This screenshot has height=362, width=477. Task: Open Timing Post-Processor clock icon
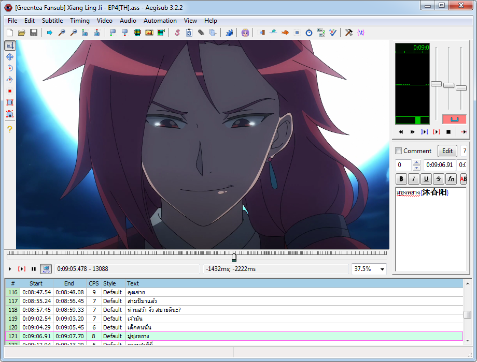(309, 33)
